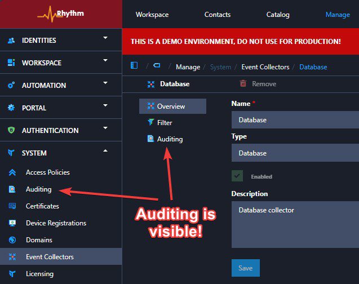Open the Auditing tab of Database collector

click(x=169, y=139)
